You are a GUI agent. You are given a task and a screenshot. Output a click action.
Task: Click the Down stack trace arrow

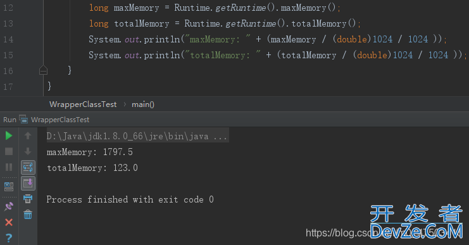[28, 151]
